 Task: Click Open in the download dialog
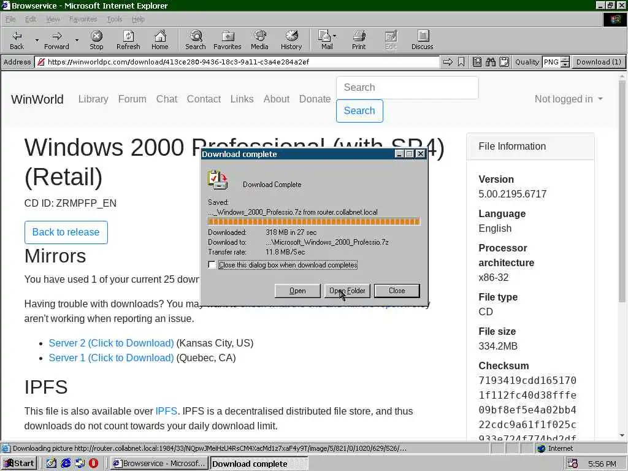297,291
